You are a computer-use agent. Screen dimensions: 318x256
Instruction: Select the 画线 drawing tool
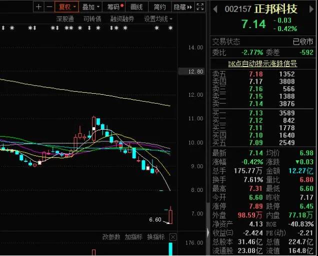136,7
